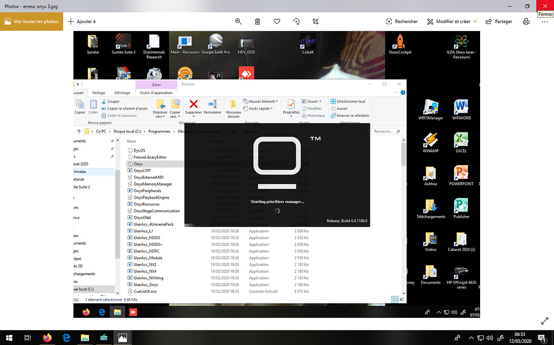The height and width of the screenshot is (345, 554).
Task: Click Propriétés in the Explorer ribbon
Action: click(x=291, y=108)
